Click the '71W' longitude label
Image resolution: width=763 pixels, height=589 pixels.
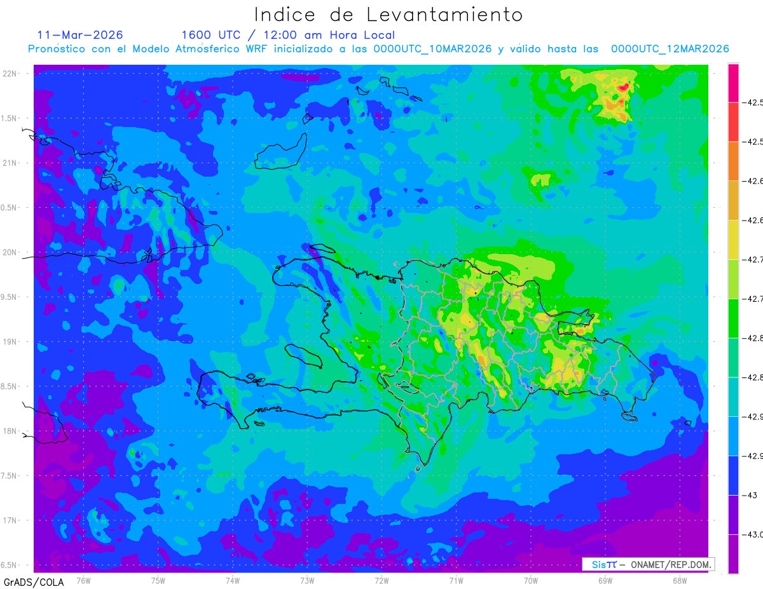456,580
